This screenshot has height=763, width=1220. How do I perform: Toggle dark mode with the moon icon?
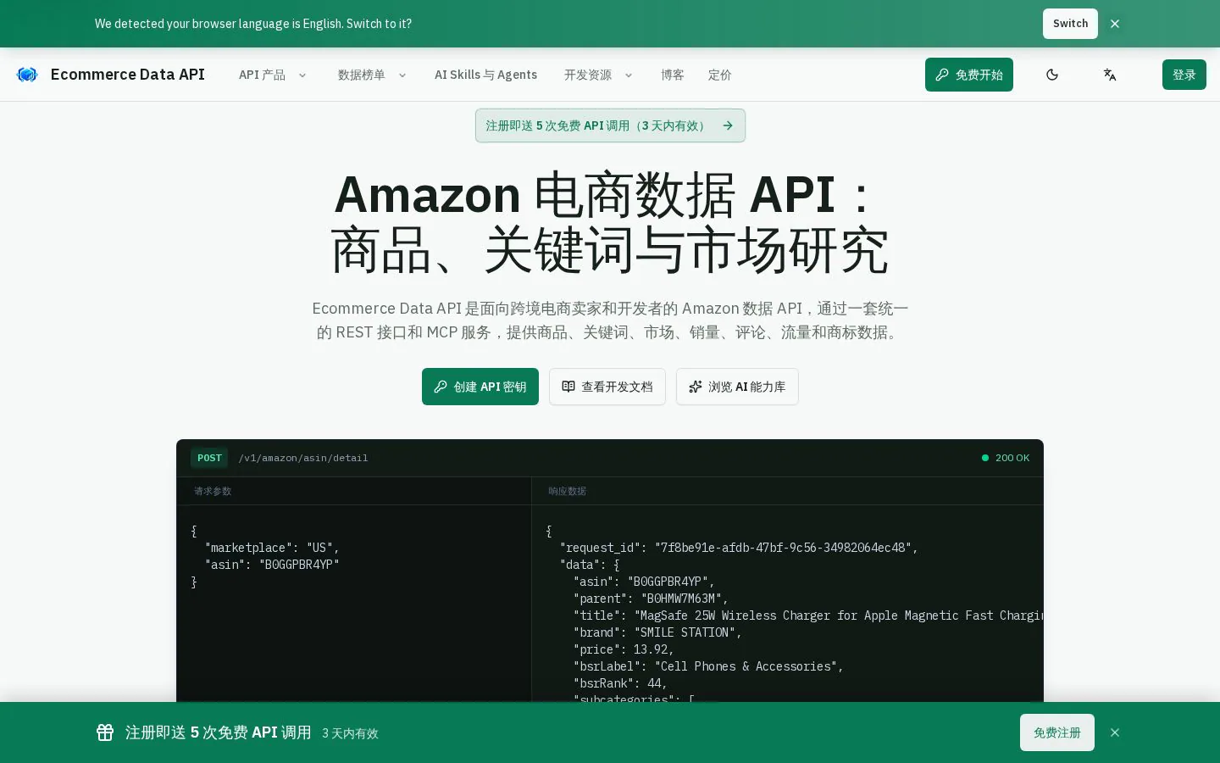1052,75
